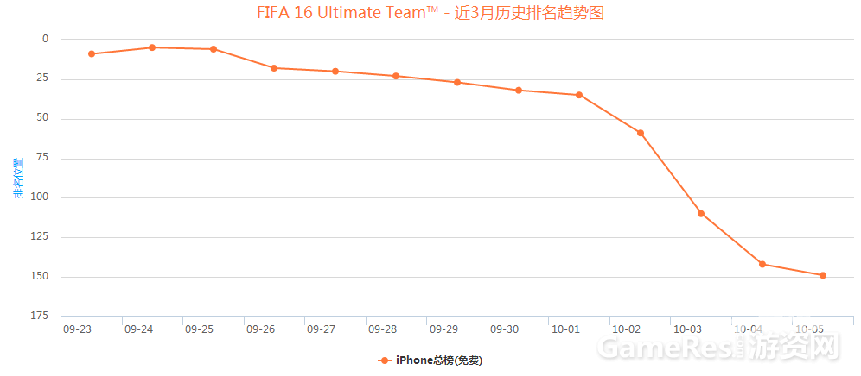Click the 10-05 final data point
Viewport: 861px width, 376px height.
click(x=823, y=275)
